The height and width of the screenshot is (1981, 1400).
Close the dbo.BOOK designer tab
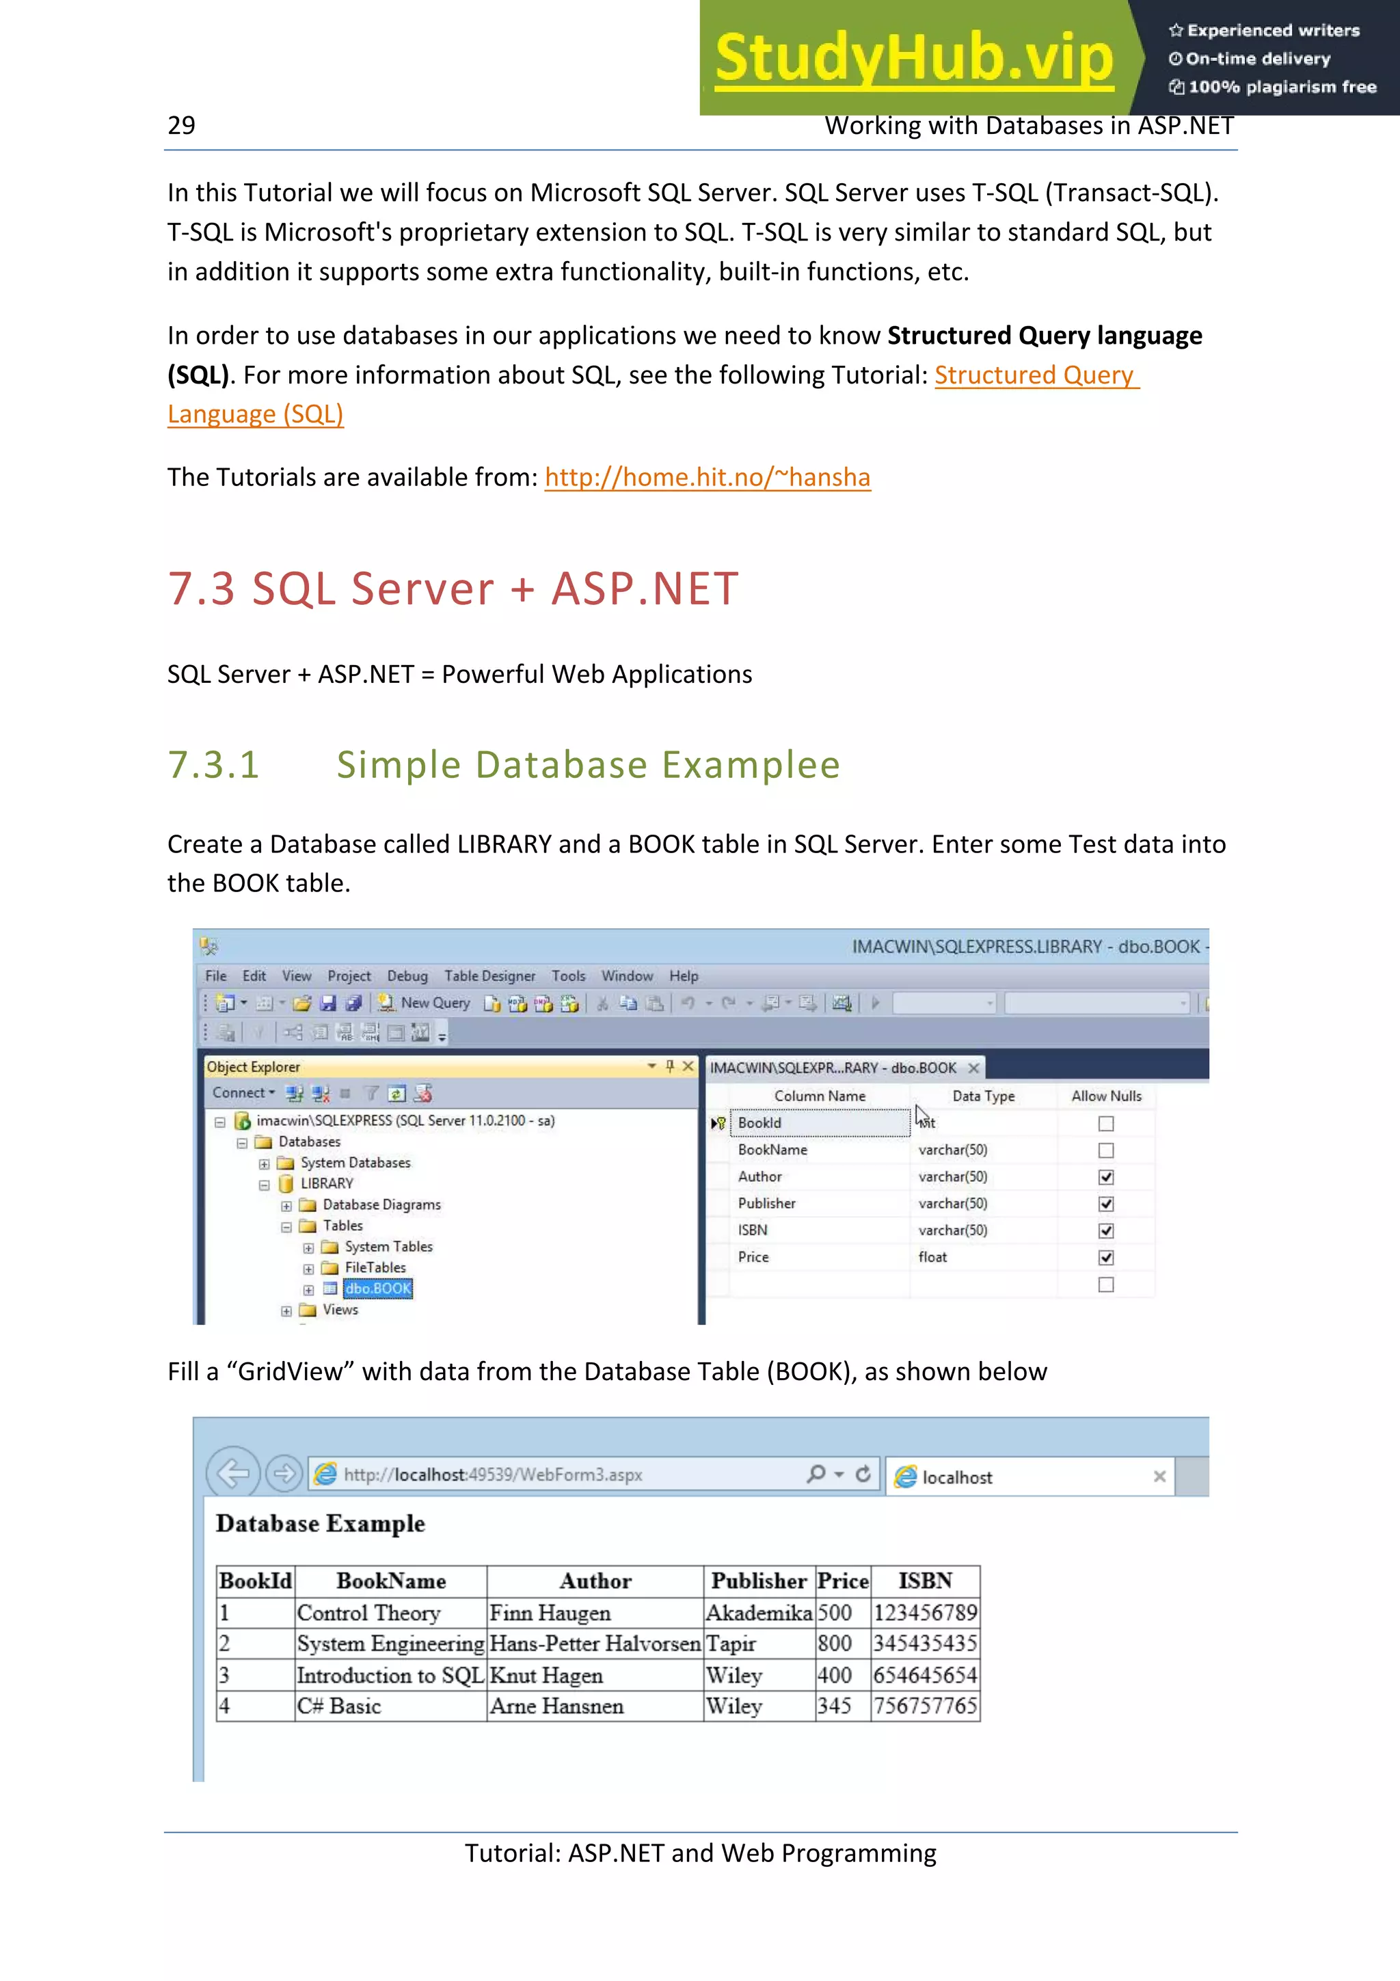click(x=973, y=1068)
